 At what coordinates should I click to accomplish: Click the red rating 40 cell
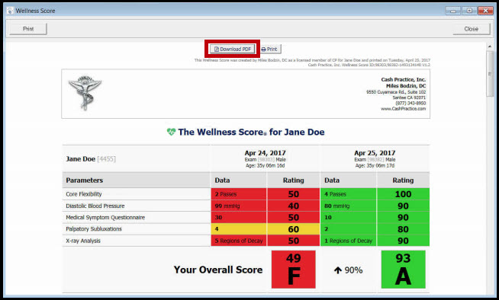(x=294, y=206)
